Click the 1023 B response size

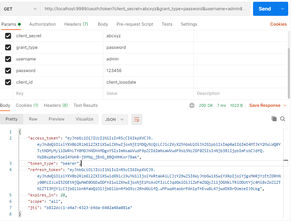click(236, 105)
